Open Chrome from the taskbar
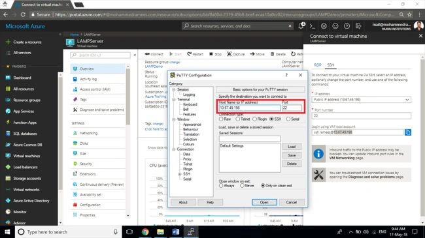Image resolution: width=425 pixels, height=238 pixels. pos(145,231)
